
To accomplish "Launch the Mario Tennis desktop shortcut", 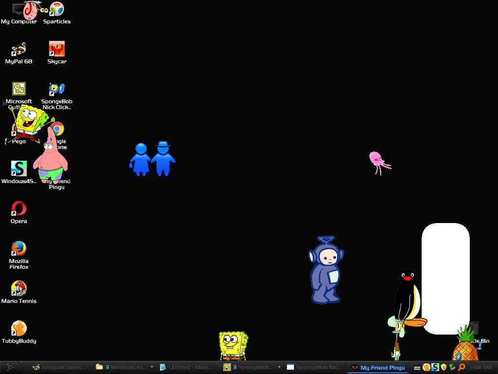I will pyautogui.click(x=19, y=292).
